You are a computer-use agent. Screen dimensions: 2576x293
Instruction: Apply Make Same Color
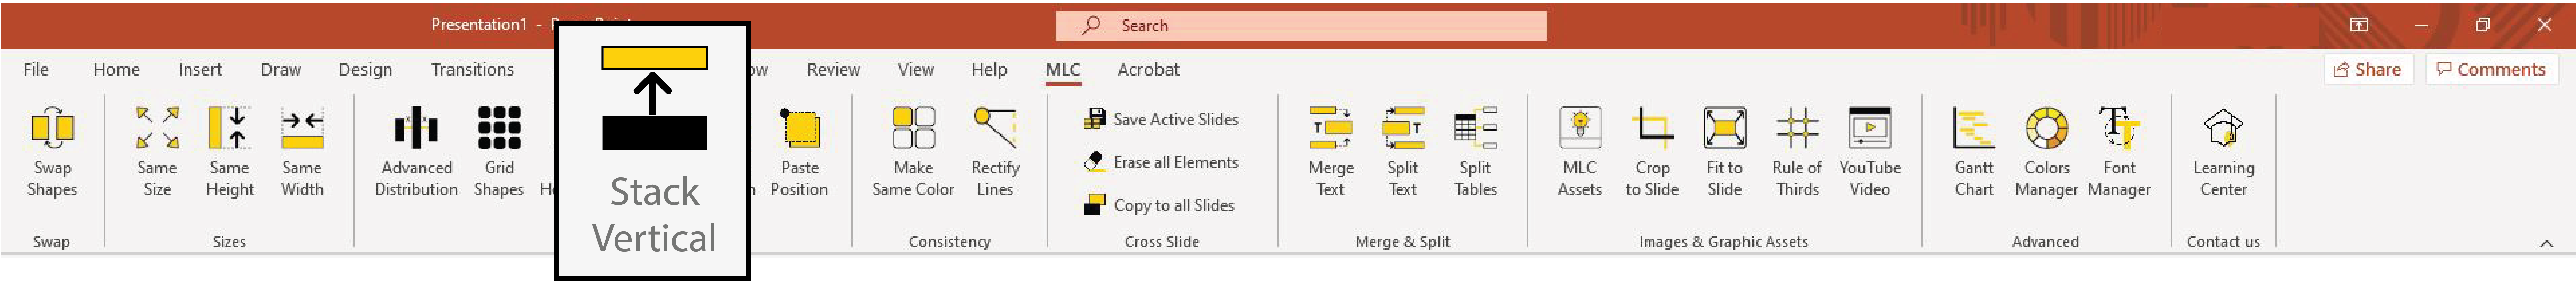(x=913, y=150)
